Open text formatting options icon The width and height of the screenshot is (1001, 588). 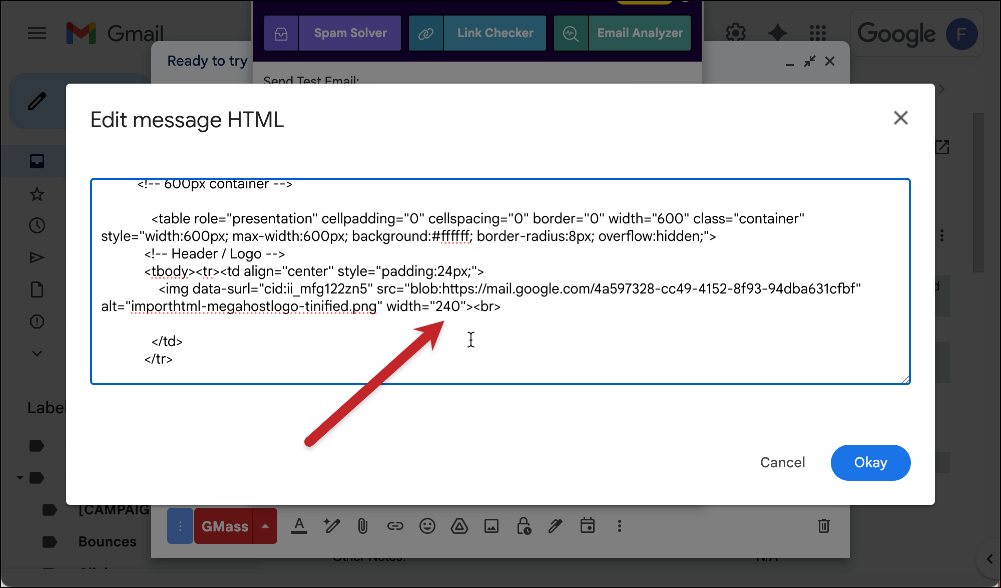pos(299,526)
